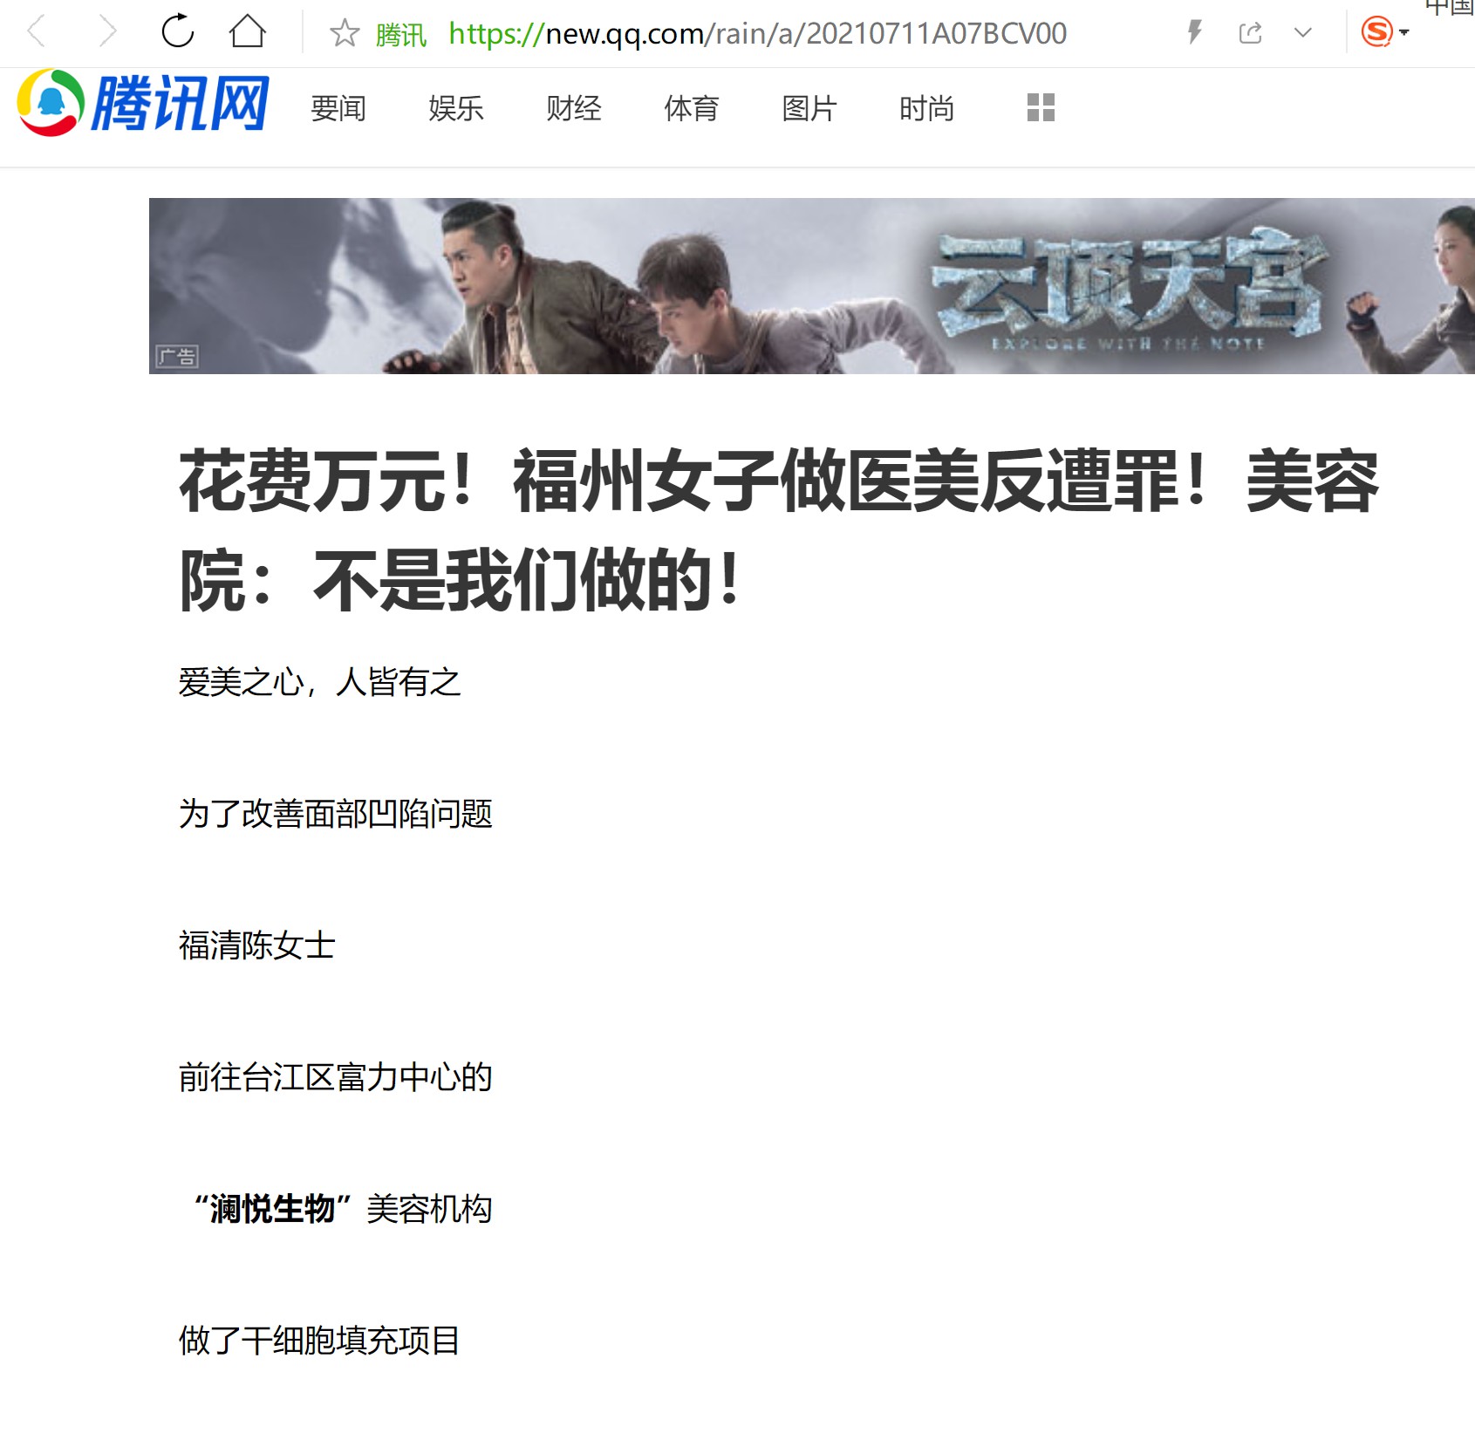Reload the page with refresh icon
The height and width of the screenshot is (1440, 1475).
point(178,31)
